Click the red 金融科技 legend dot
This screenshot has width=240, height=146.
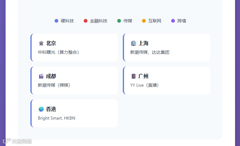[86, 21]
